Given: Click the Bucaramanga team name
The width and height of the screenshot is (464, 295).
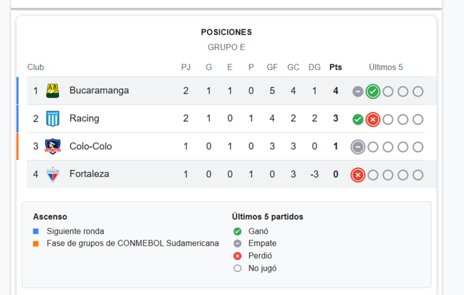Looking at the screenshot, I should point(99,90).
